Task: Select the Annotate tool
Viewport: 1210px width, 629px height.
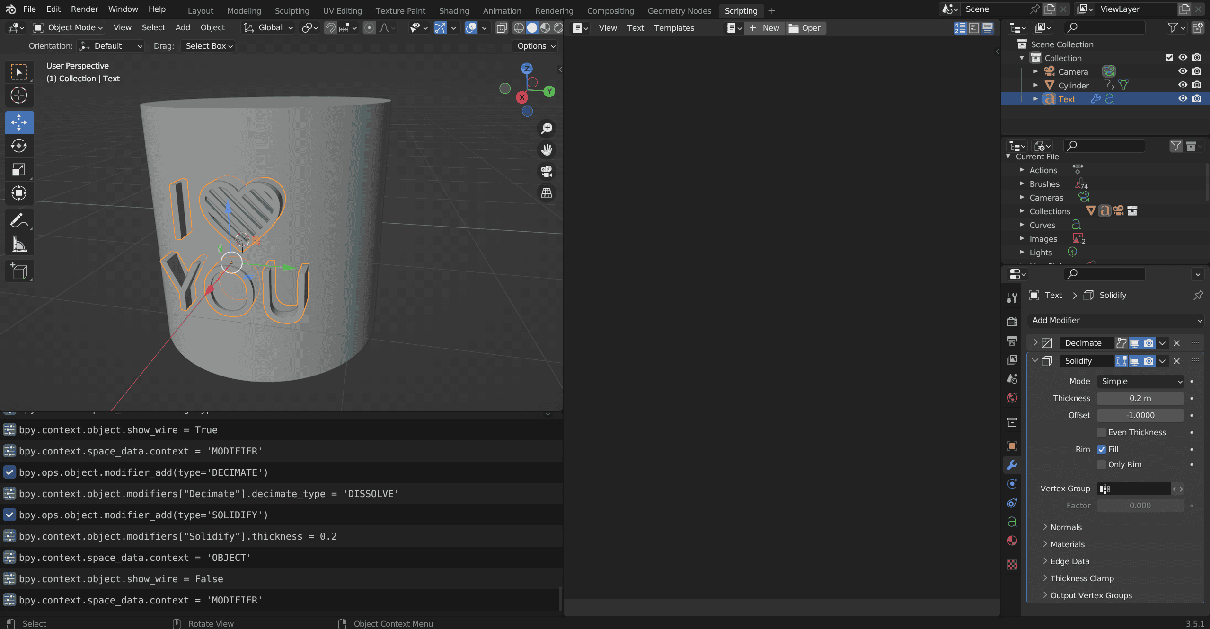Action: point(19,220)
